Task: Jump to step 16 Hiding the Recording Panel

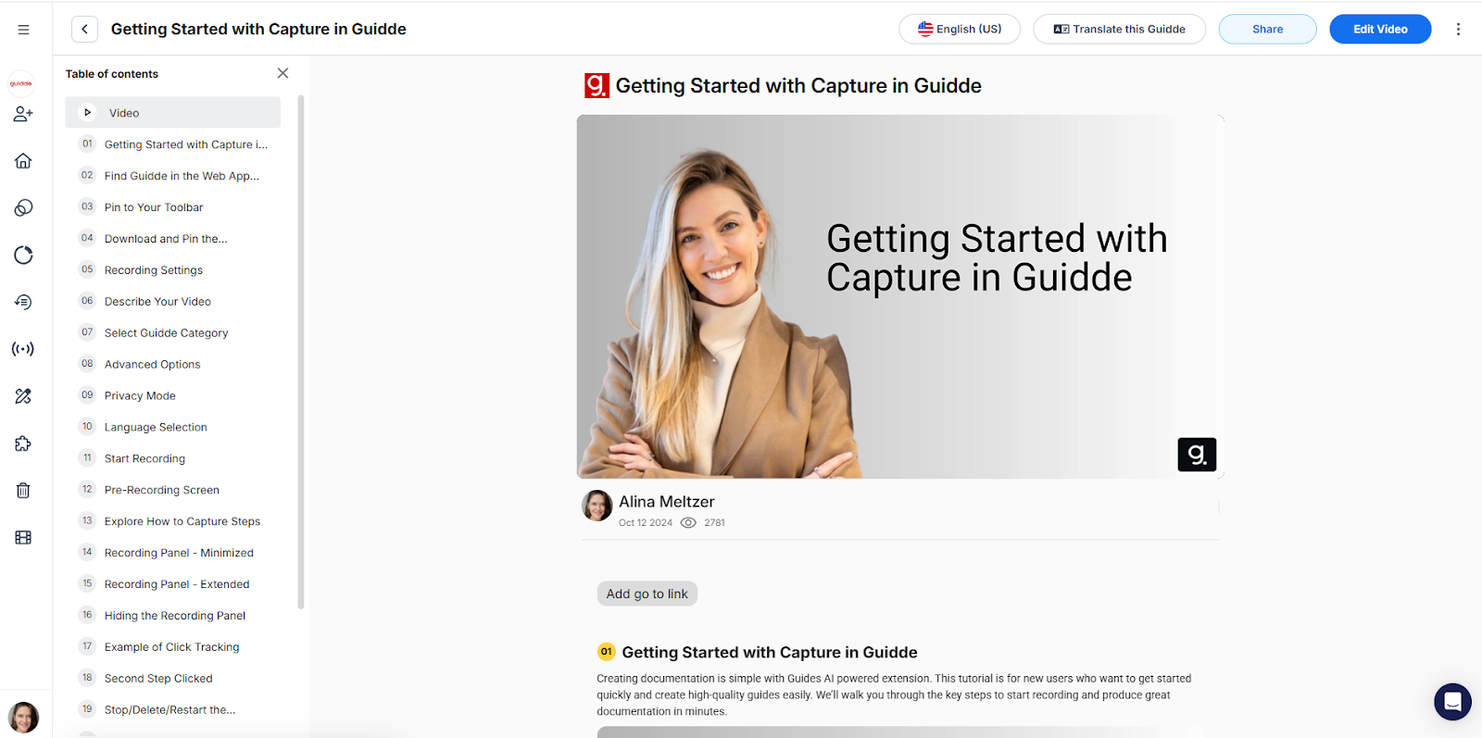Action: point(172,617)
